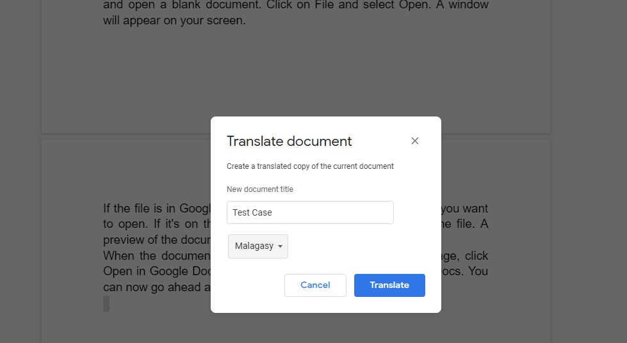Image resolution: width=627 pixels, height=343 pixels.
Task: Click the New document title field
Action: tap(310, 212)
